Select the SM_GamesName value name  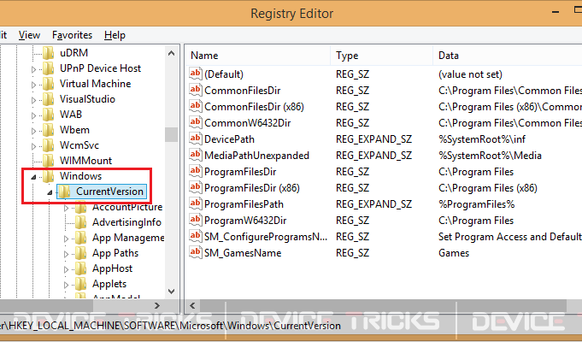pos(243,253)
